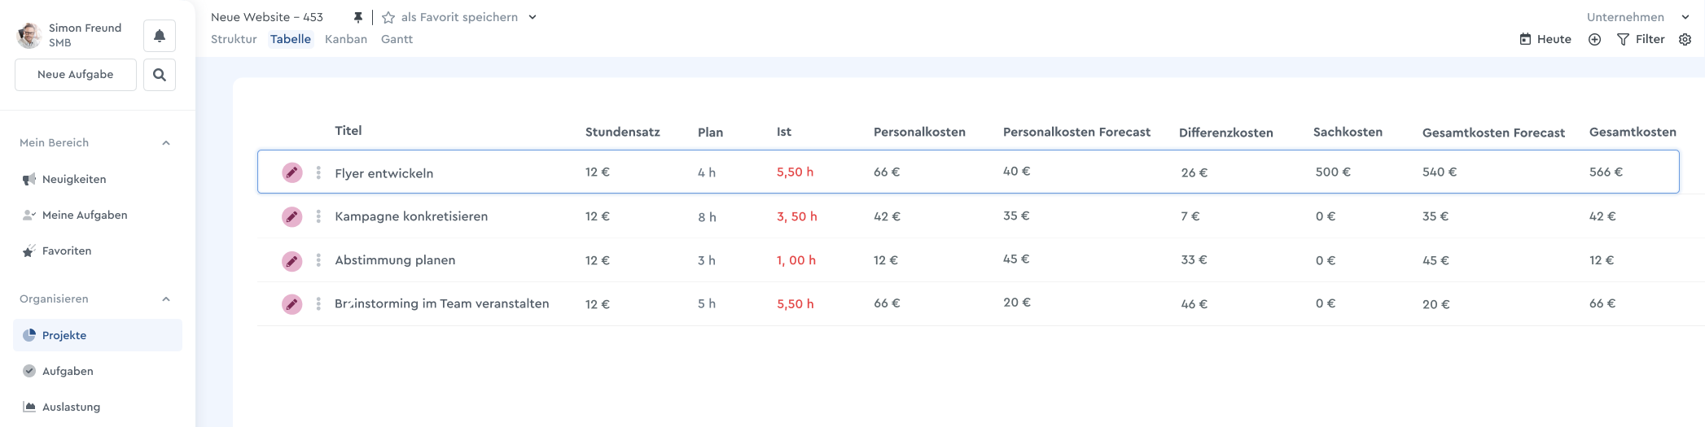Click pencil icon for Abstimmung planen
1705x427 pixels.
click(292, 260)
